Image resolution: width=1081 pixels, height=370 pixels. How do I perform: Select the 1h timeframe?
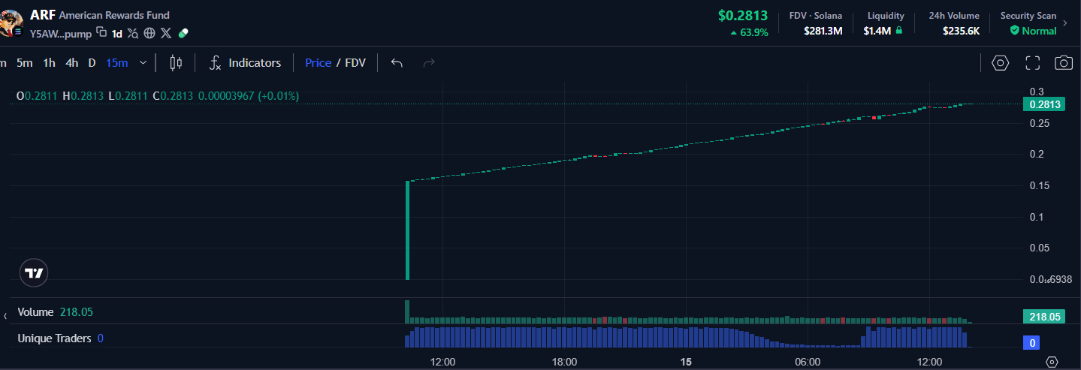49,63
